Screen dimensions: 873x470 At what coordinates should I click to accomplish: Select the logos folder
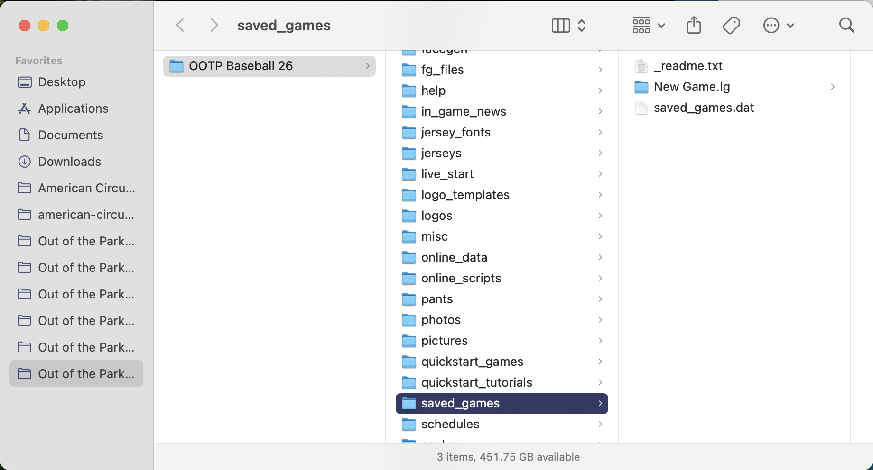coord(502,216)
